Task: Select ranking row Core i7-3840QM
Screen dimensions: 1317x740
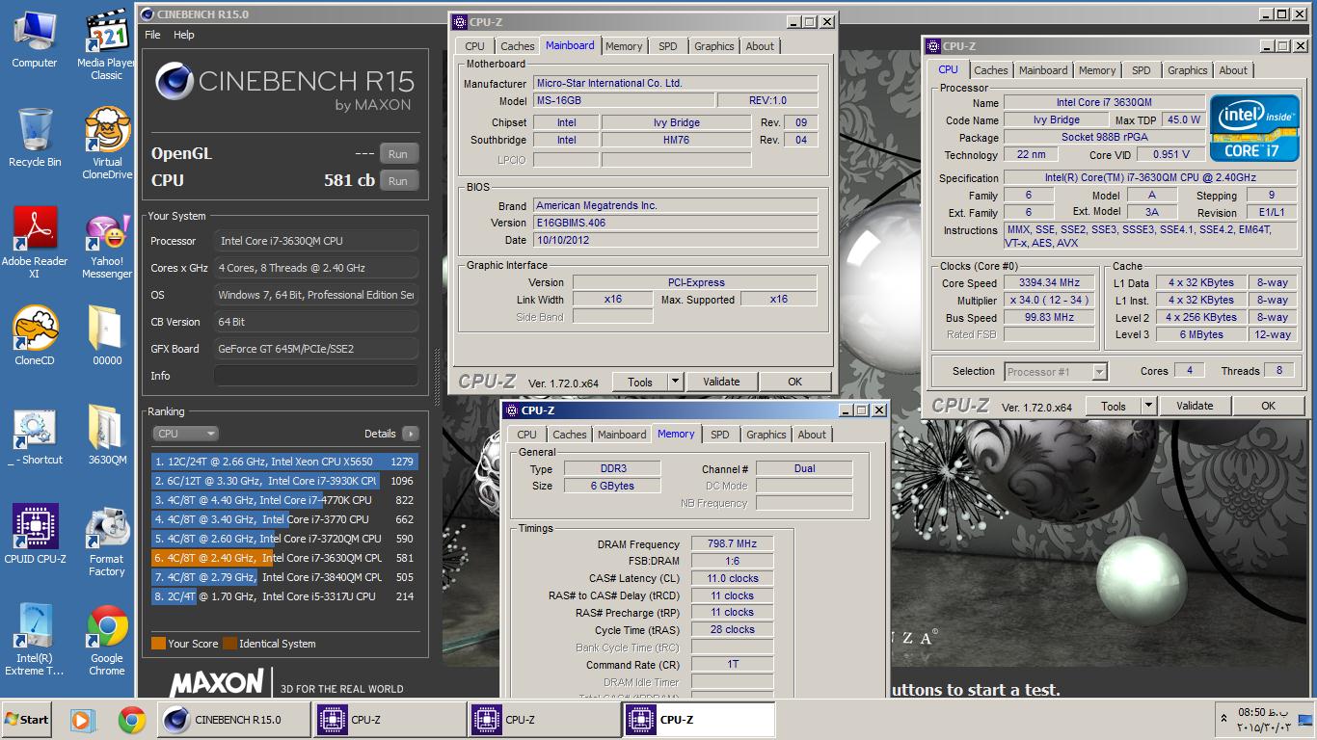Action: point(284,577)
